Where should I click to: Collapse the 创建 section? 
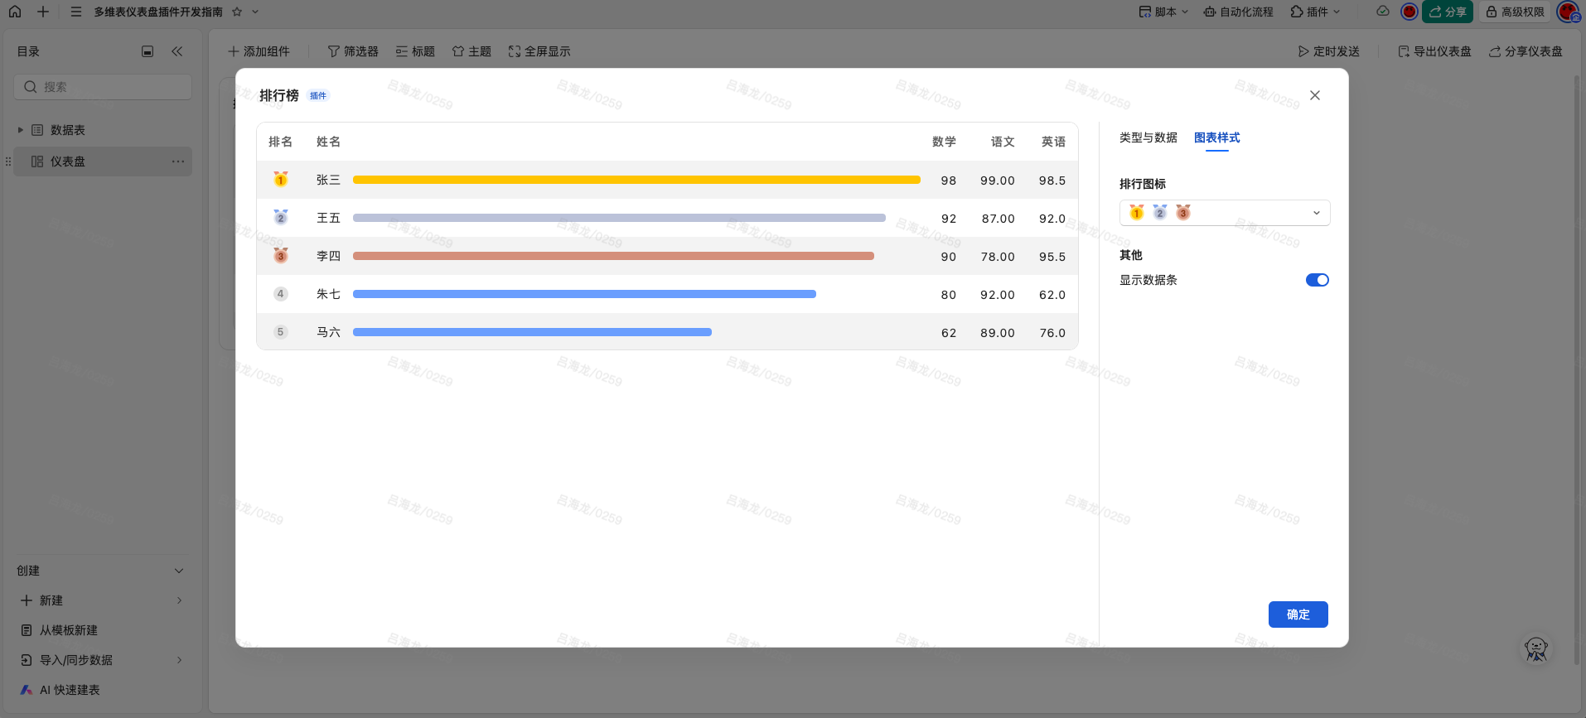[179, 571]
